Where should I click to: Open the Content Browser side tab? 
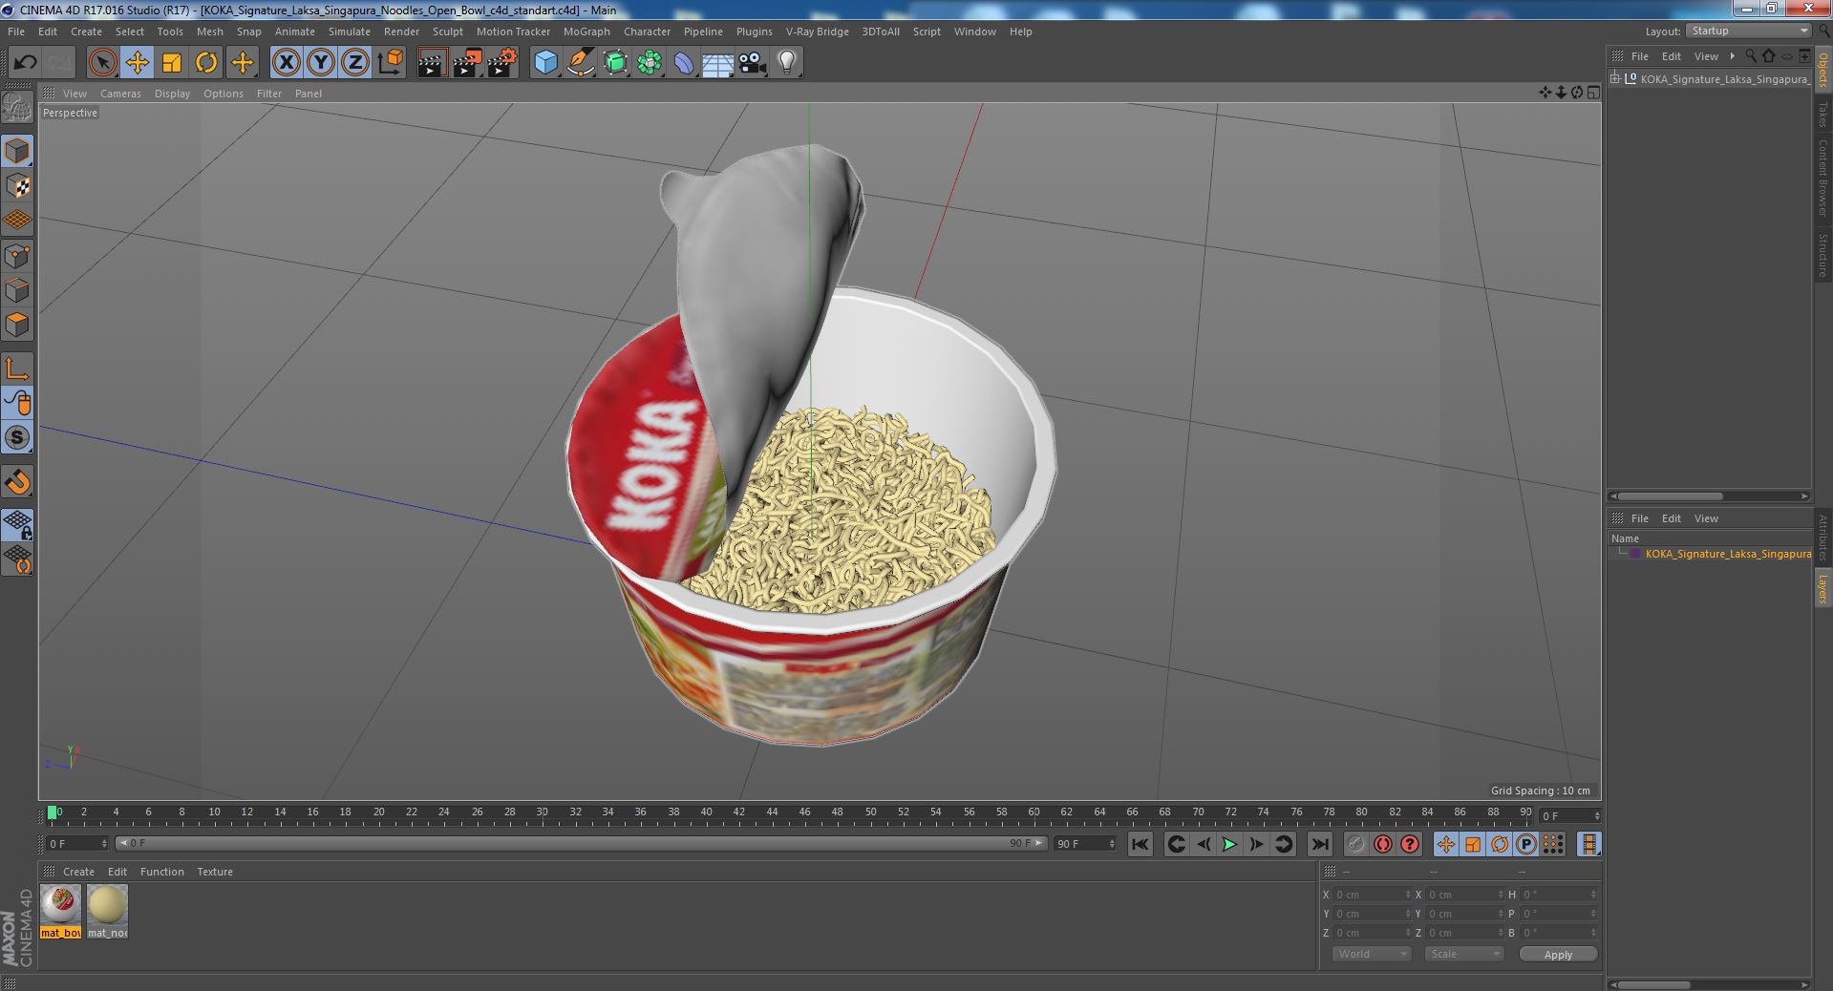(1822, 178)
